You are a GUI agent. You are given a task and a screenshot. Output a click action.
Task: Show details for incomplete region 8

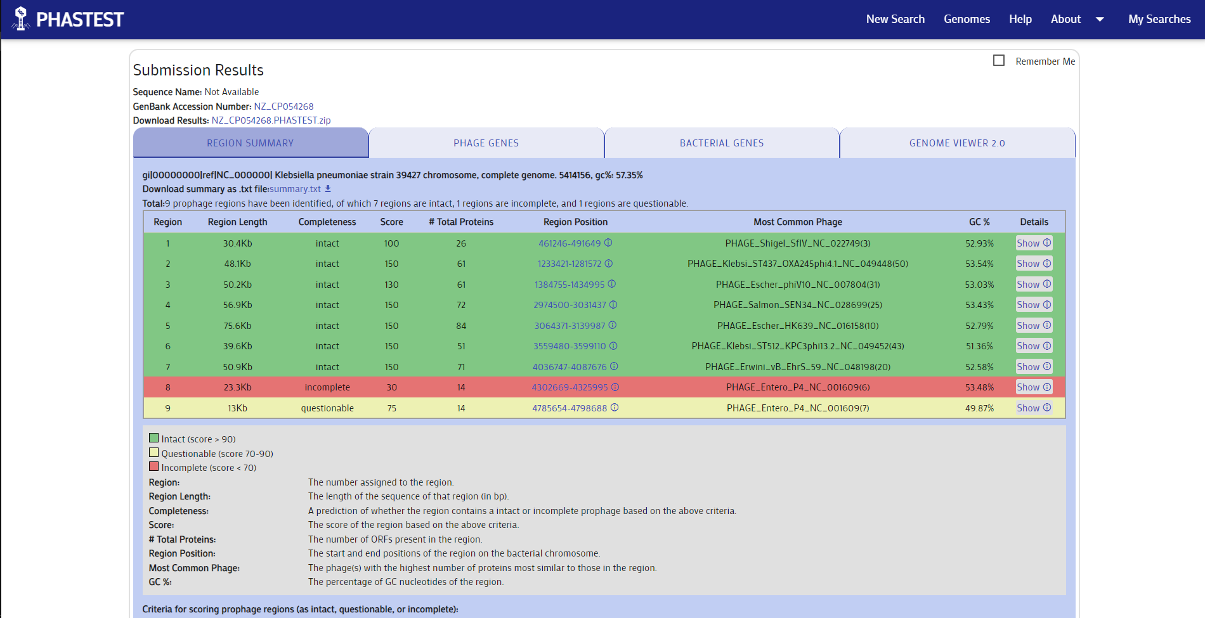click(x=1033, y=387)
